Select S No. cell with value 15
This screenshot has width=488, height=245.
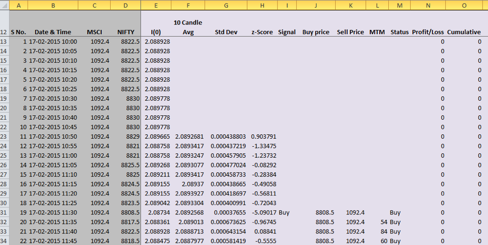[x=19, y=174]
